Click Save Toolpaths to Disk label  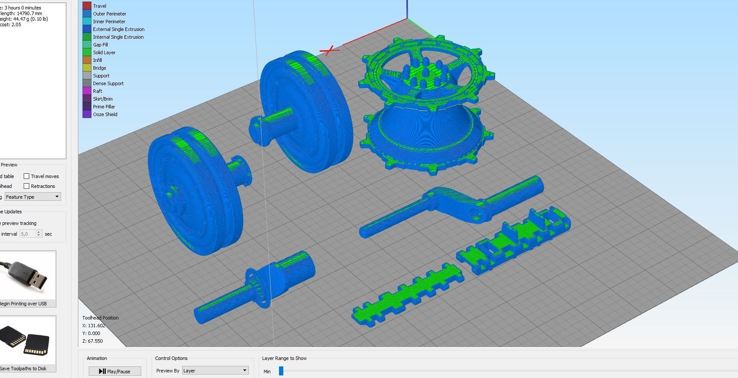pos(23,368)
